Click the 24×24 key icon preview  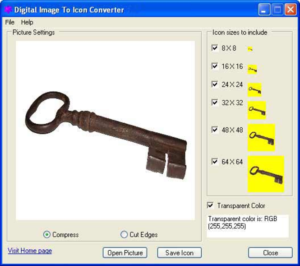tap(254, 89)
